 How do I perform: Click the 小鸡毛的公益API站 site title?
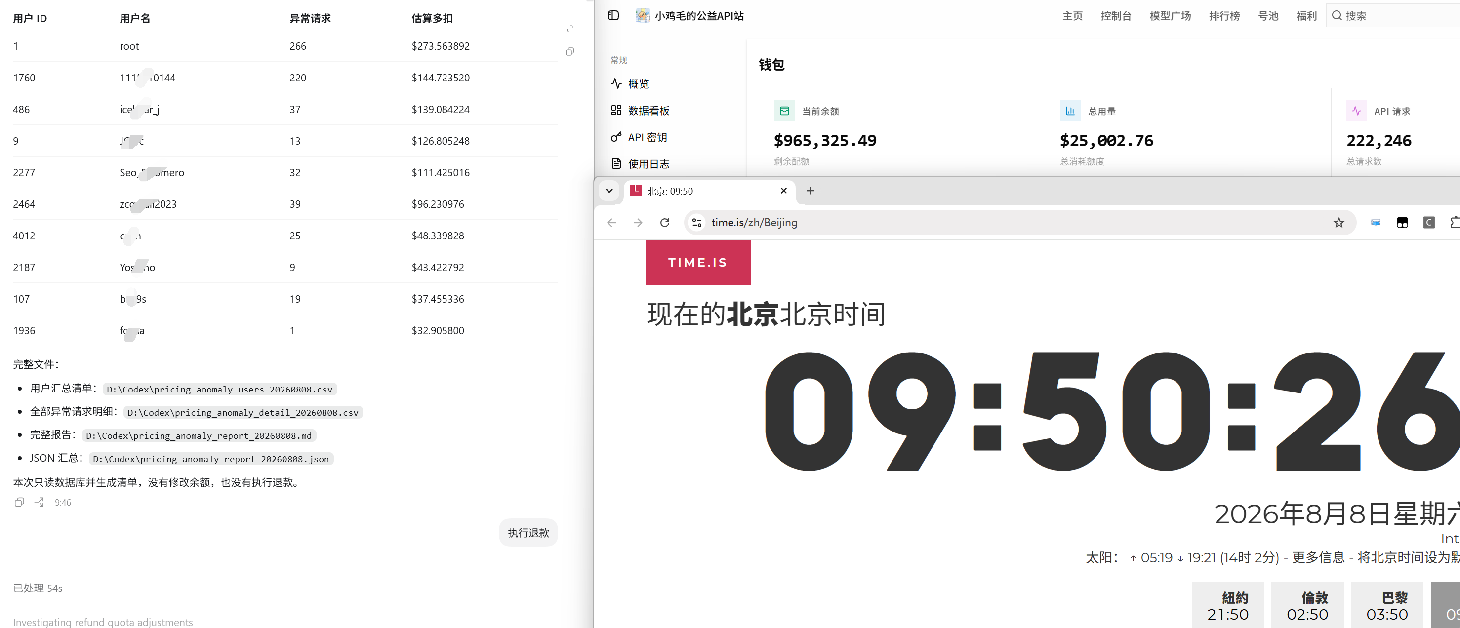(699, 16)
